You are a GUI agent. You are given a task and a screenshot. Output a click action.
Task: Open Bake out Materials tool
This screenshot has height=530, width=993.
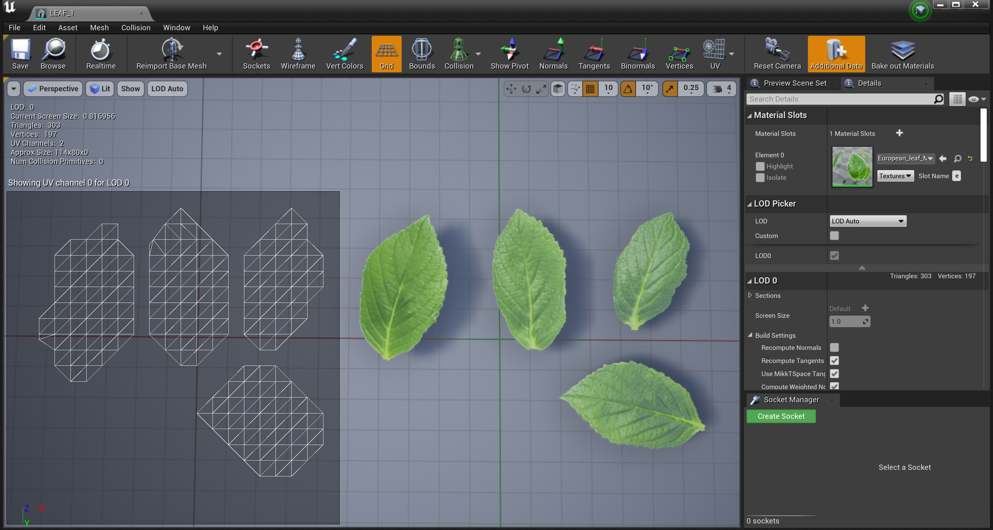902,53
